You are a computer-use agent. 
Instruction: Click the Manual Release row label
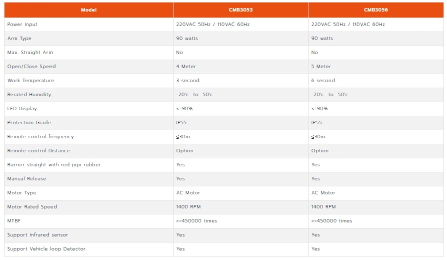pyautogui.click(x=26, y=178)
